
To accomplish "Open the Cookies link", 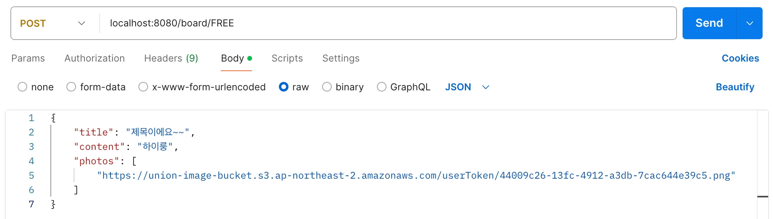I will (x=740, y=58).
